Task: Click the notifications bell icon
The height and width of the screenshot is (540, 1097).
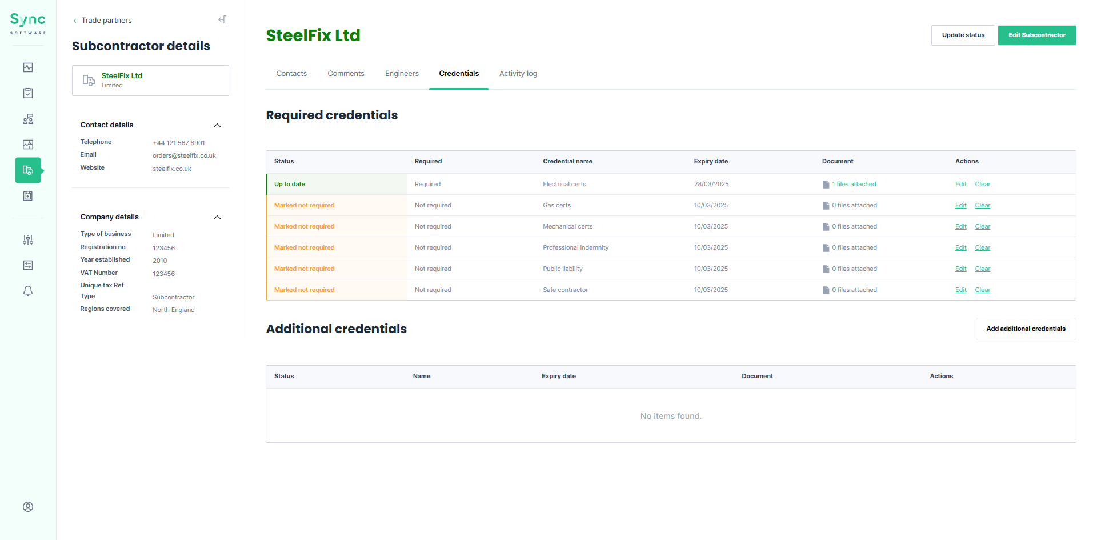Action: 28,291
